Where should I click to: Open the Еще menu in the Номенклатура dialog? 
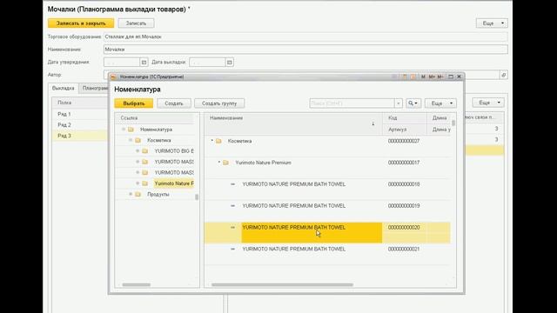440,103
